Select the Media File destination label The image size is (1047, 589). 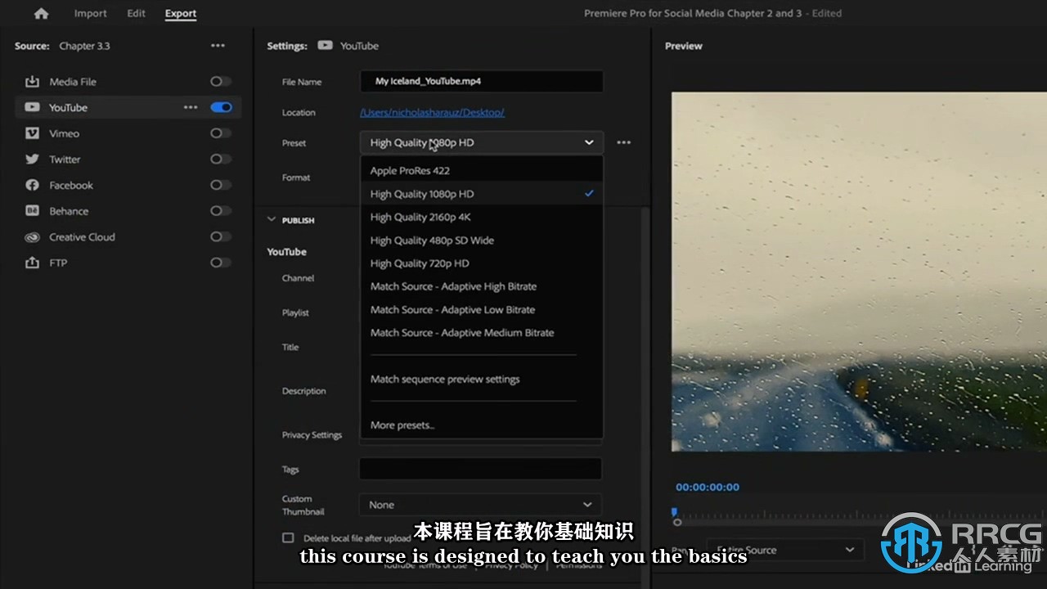coord(73,82)
